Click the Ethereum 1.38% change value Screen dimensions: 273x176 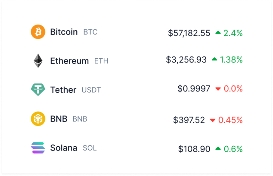point(231,60)
